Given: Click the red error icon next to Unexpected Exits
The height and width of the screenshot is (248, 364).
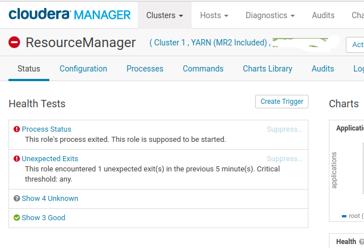Looking at the screenshot, I should click(x=17, y=159).
